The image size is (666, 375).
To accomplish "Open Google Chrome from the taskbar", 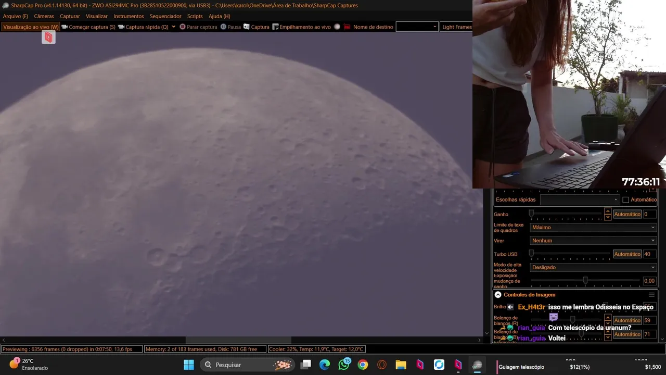I will click(x=363, y=365).
